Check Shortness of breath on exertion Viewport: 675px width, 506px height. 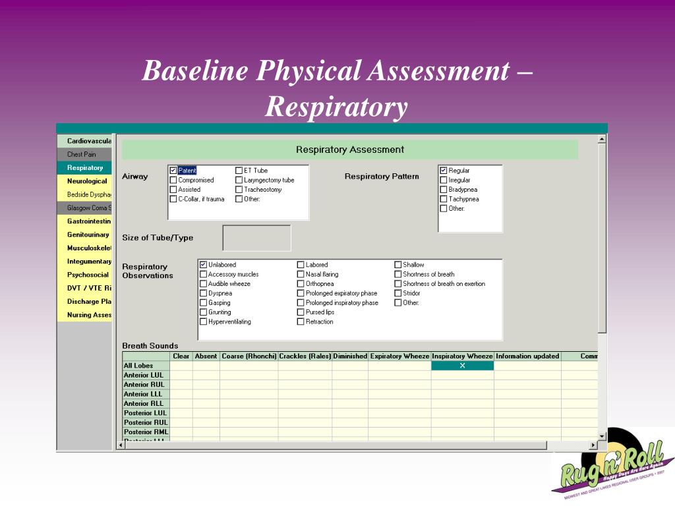click(397, 283)
